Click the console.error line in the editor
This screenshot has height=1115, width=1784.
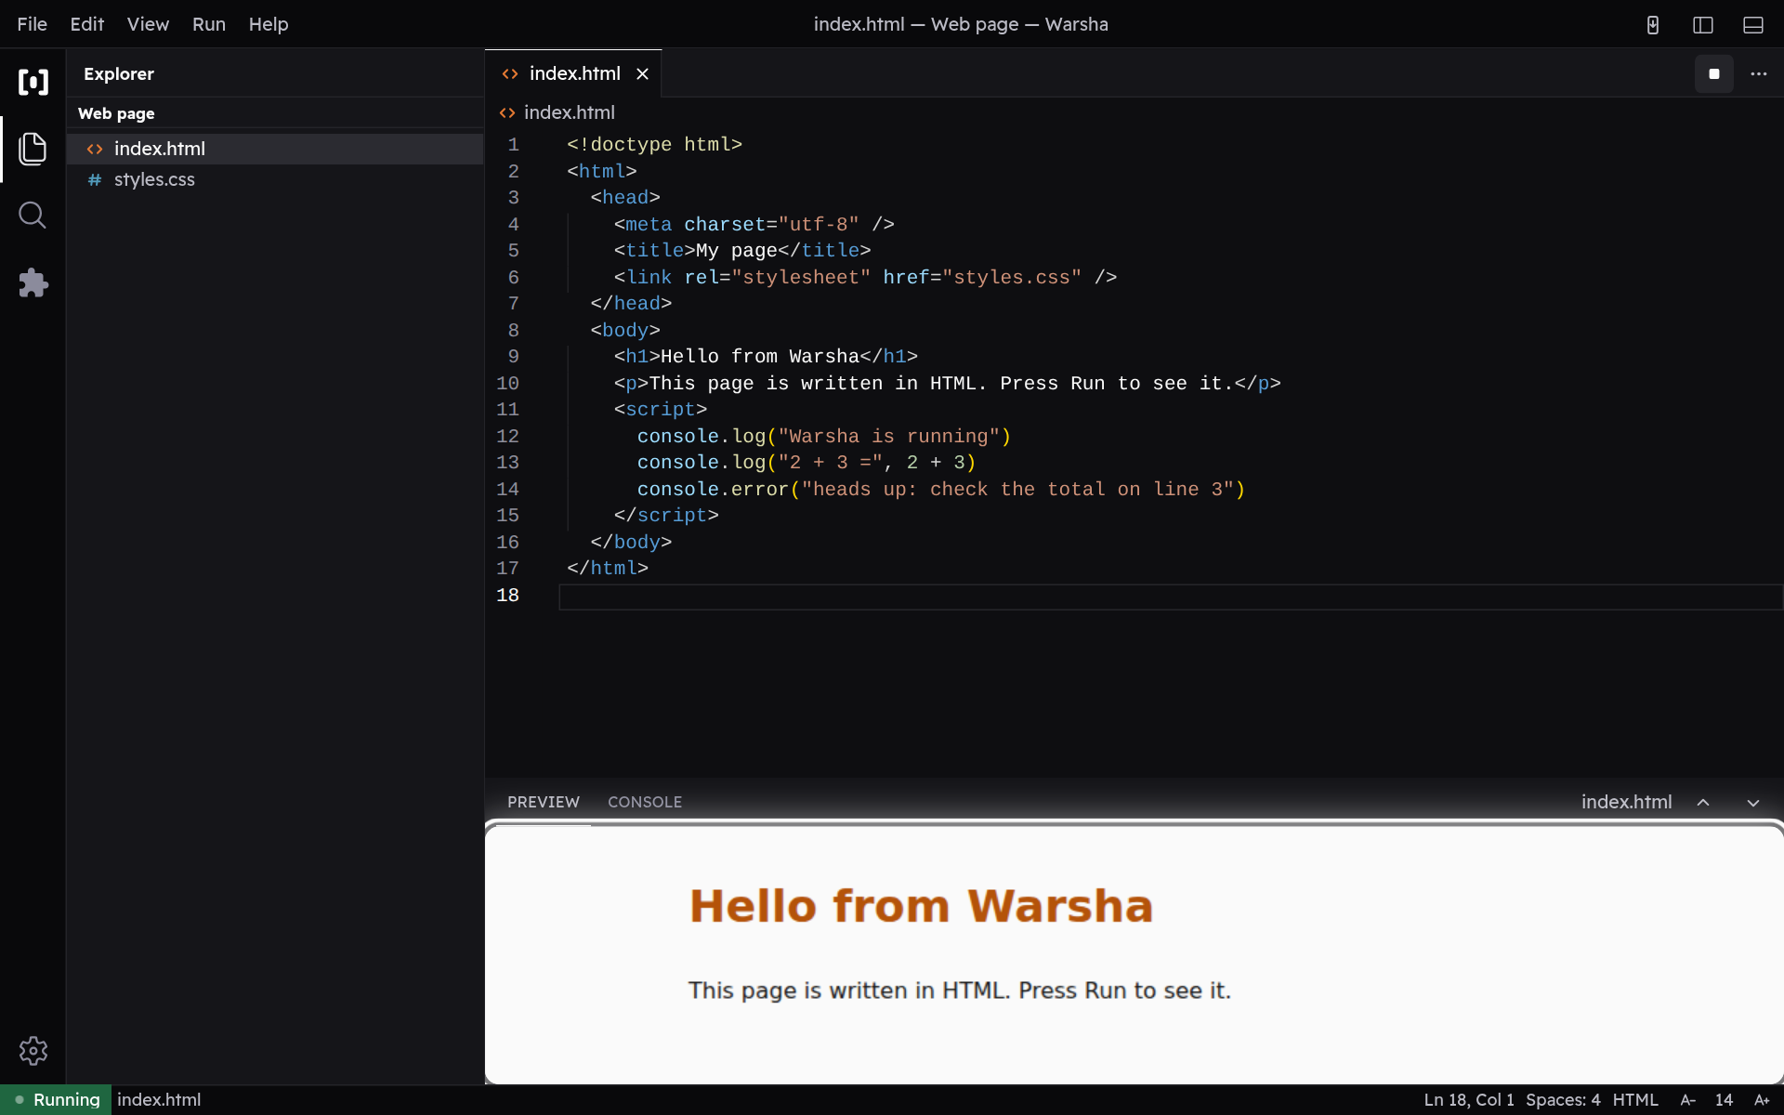[x=940, y=490]
